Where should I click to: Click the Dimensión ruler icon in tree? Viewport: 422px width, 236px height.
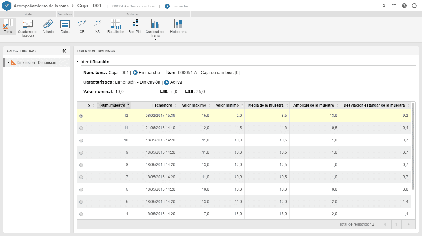13,62
